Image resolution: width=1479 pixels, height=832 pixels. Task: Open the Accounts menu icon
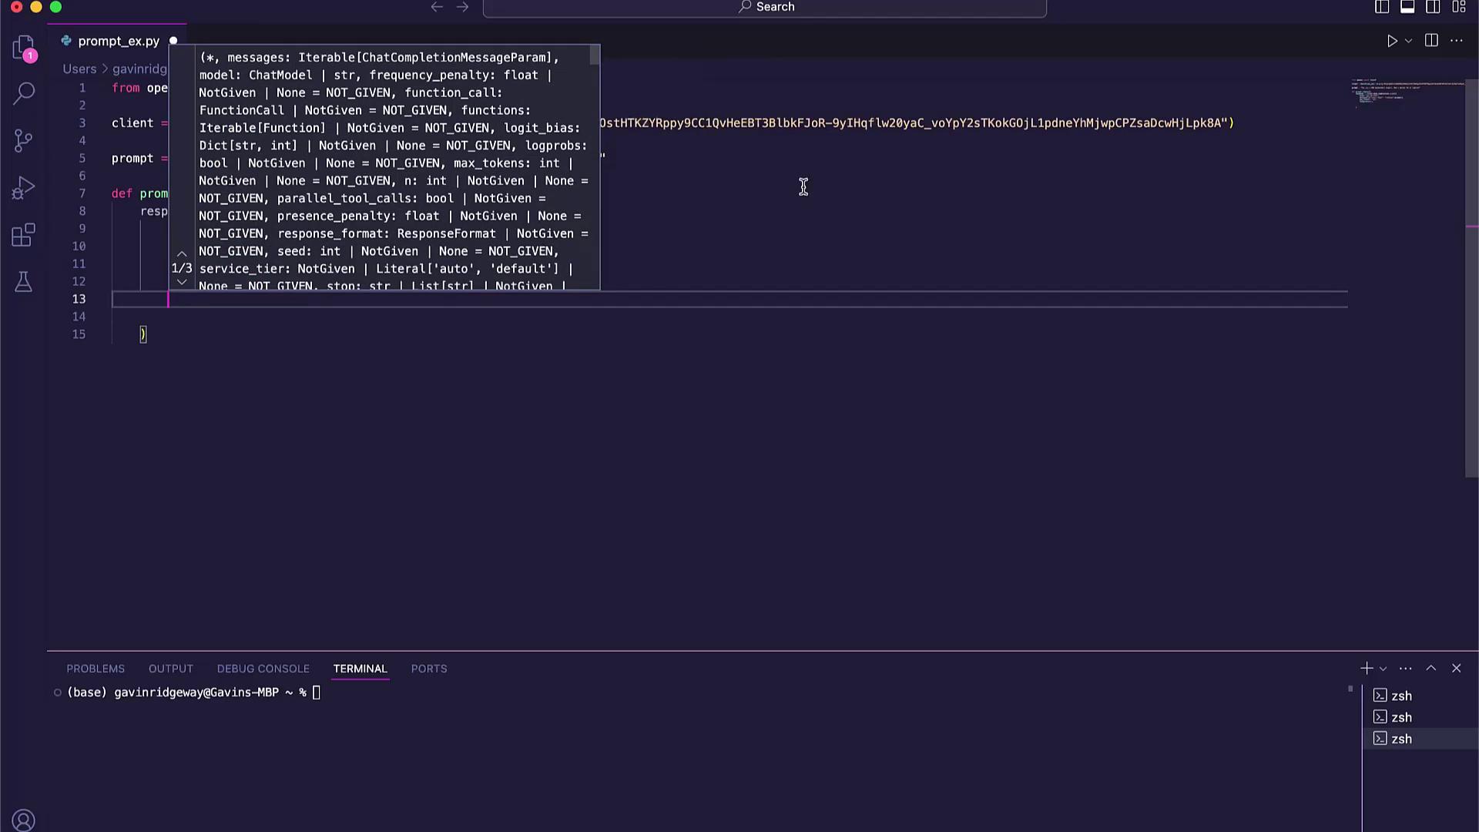click(x=24, y=820)
